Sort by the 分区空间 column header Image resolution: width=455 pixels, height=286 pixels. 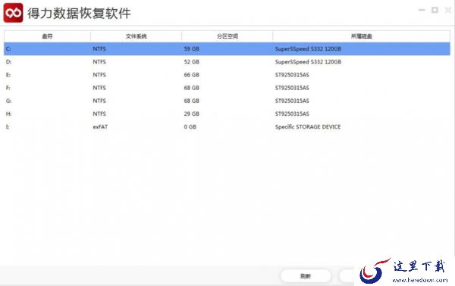point(227,36)
